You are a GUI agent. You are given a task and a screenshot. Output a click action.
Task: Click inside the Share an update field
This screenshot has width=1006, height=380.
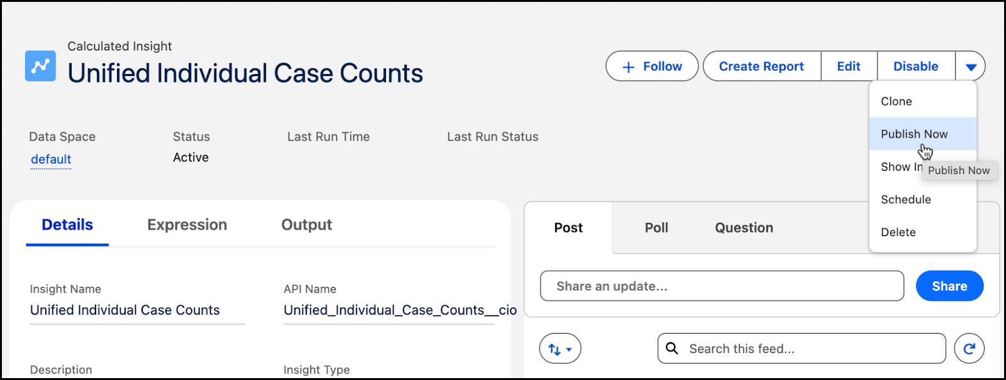pyautogui.click(x=692, y=286)
